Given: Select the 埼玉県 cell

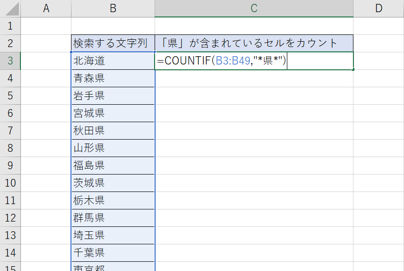Looking at the screenshot, I should (x=113, y=236).
